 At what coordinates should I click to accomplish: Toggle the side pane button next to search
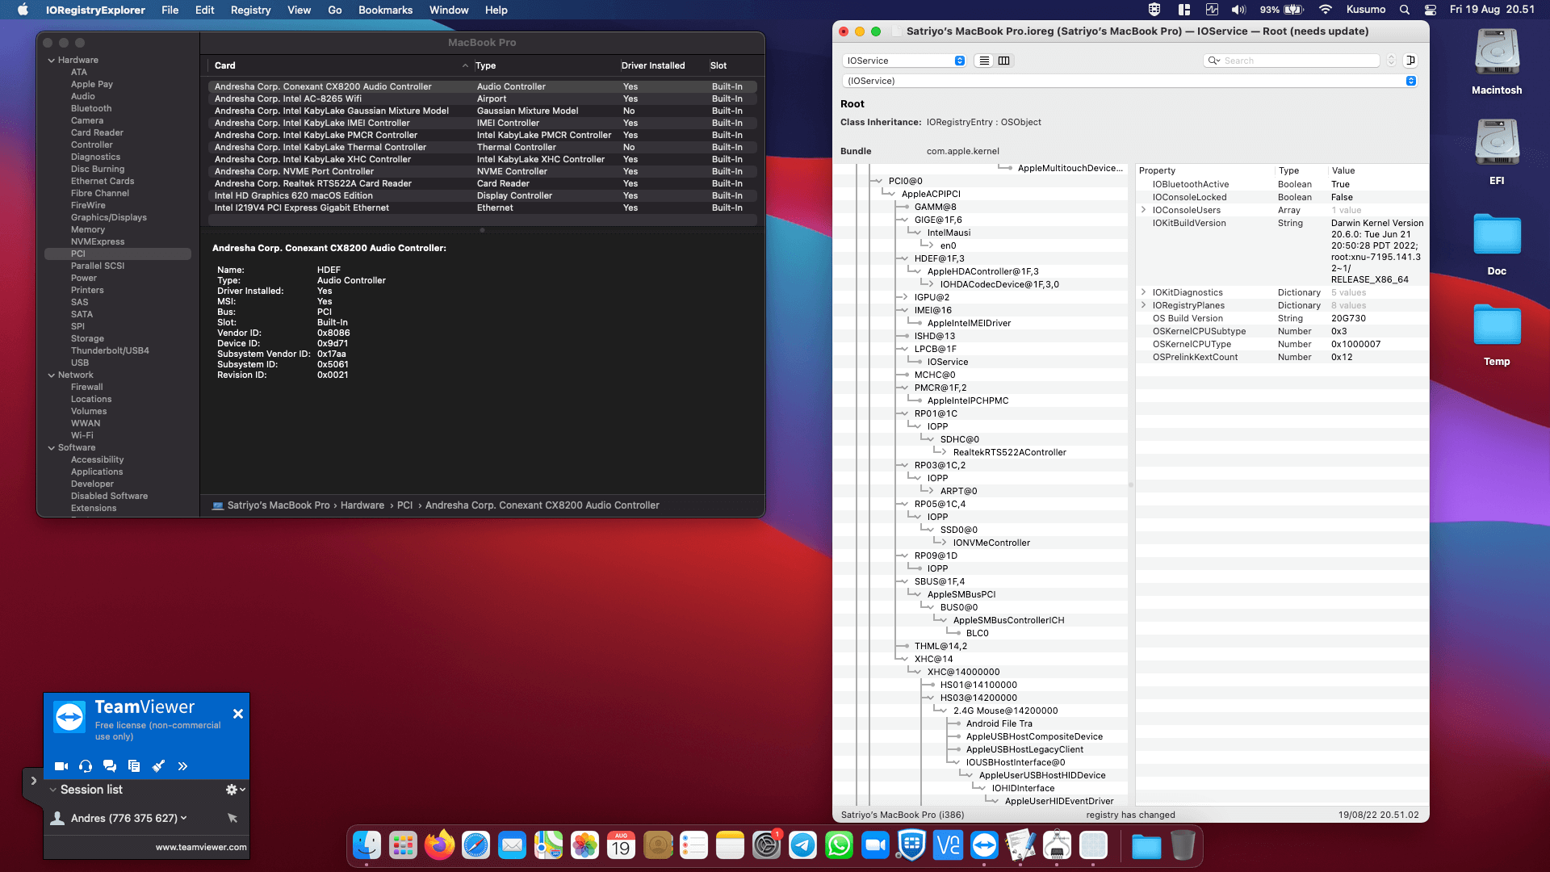1410,61
